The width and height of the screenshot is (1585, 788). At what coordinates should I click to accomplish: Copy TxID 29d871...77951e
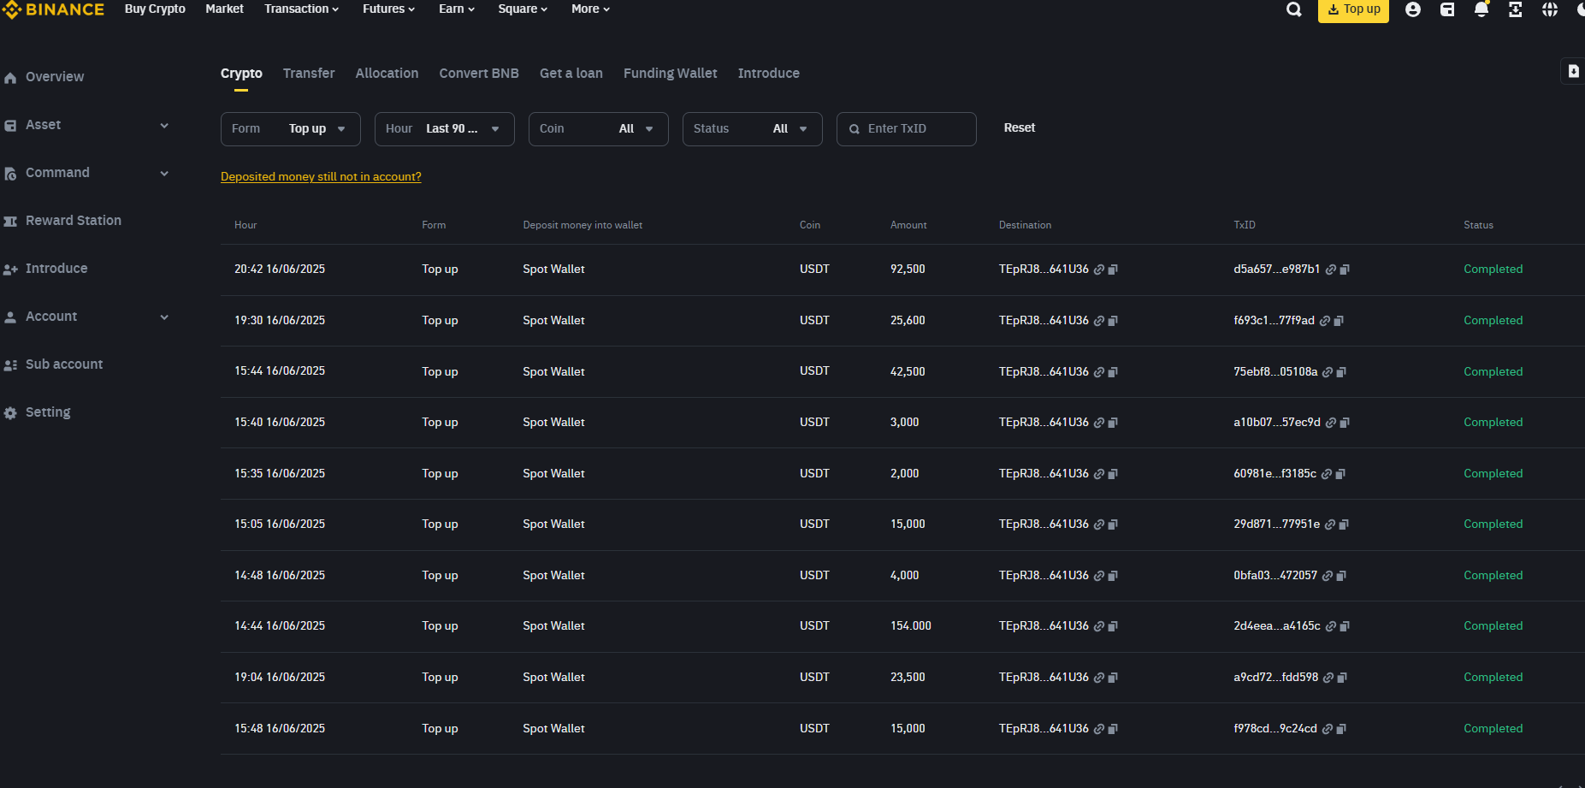pyautogui.click(x=1344, y=524)
